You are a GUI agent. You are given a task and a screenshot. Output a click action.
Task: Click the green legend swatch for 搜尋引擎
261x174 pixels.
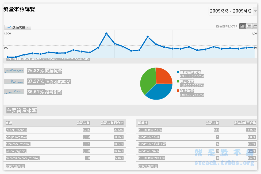click(x=178, y=81)
